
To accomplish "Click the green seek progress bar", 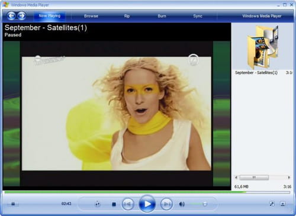I will coord(147,192).
